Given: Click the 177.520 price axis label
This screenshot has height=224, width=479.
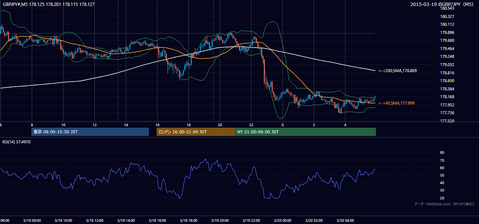Looking at the screenshot, I should pos(448,121).
